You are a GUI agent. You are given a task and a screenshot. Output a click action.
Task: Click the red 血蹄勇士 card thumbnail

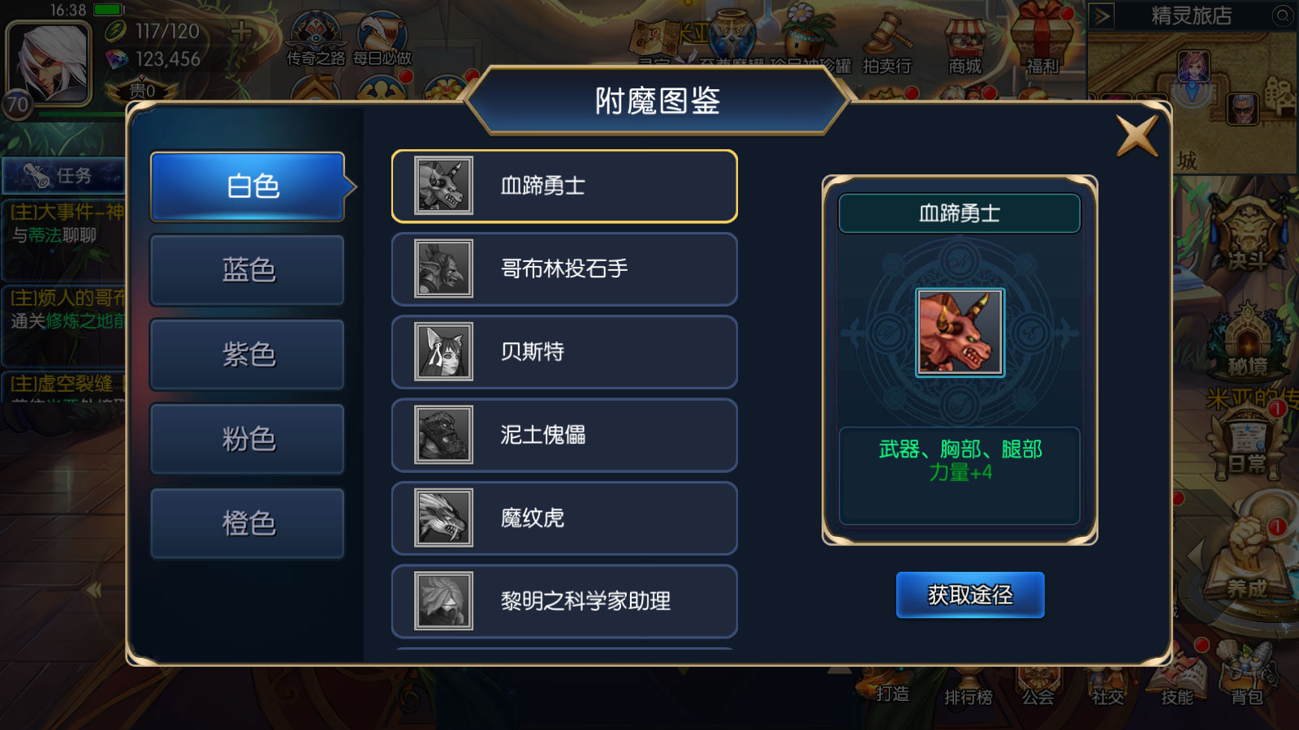[x=960, y=333]
